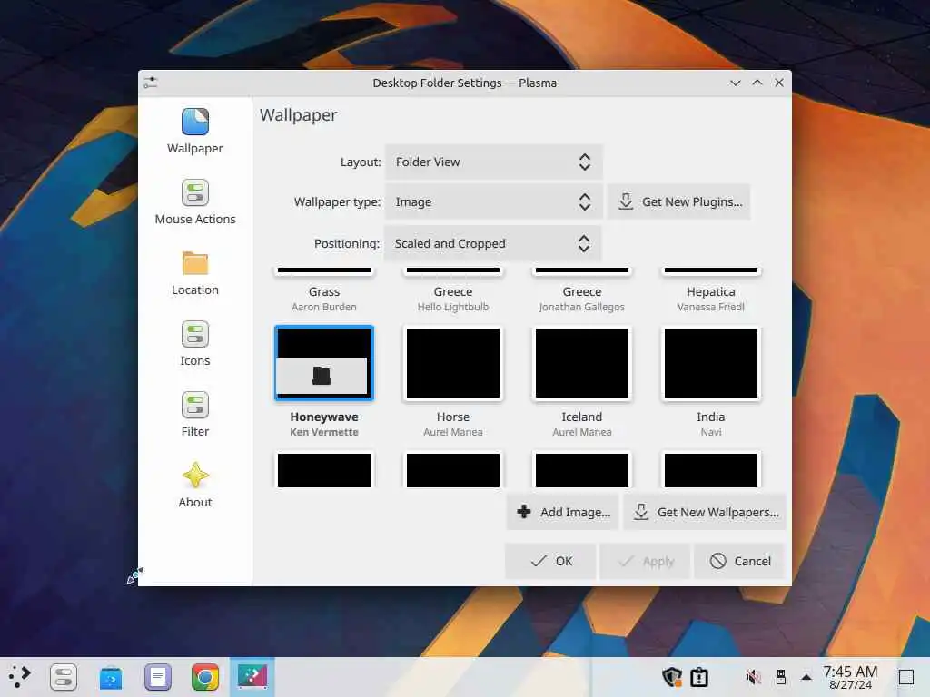Select the Honeywave wallpaper thumbnail
Image resolution: width=930 pixels, height=697 pixels.
tap(324, 363)
